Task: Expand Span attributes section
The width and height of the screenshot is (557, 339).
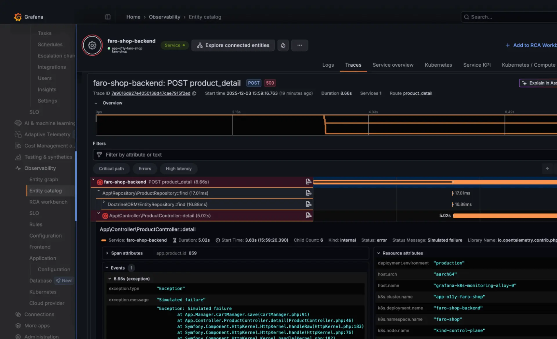Action: (x=107, y=253)
